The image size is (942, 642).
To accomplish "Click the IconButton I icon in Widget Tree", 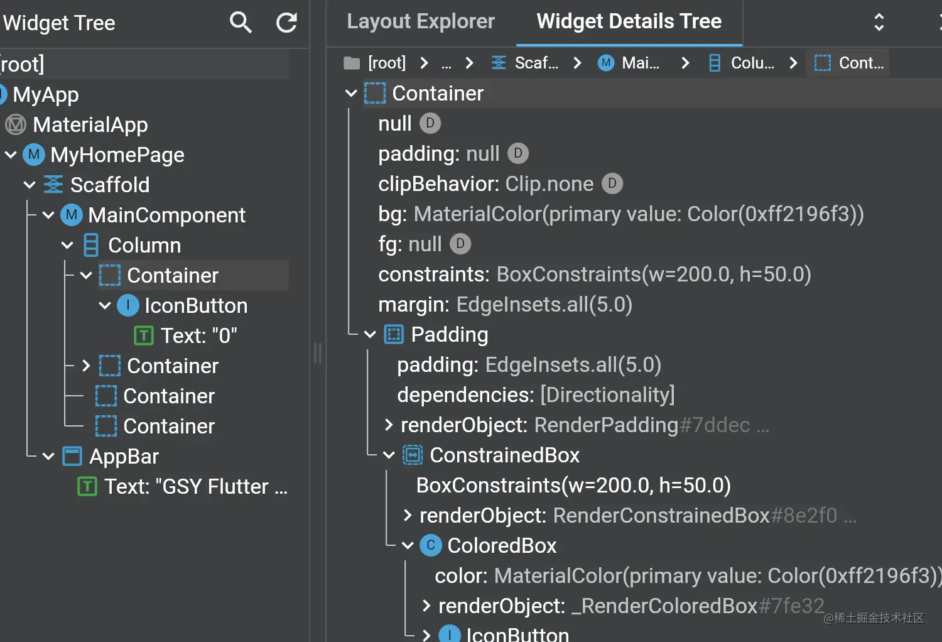I will point(128,305).
